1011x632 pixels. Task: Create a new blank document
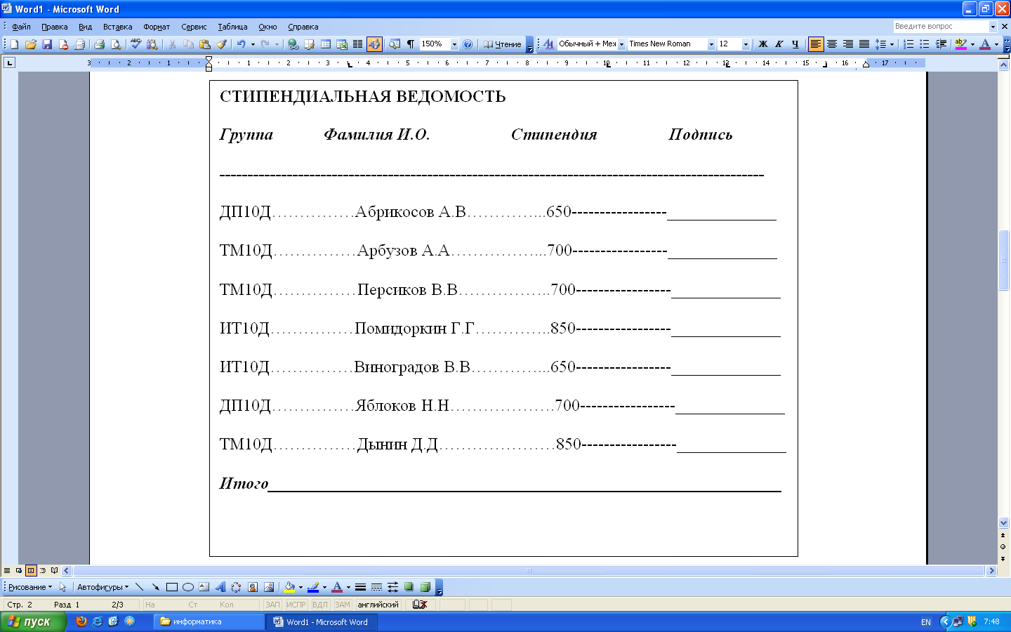(14, 44)
